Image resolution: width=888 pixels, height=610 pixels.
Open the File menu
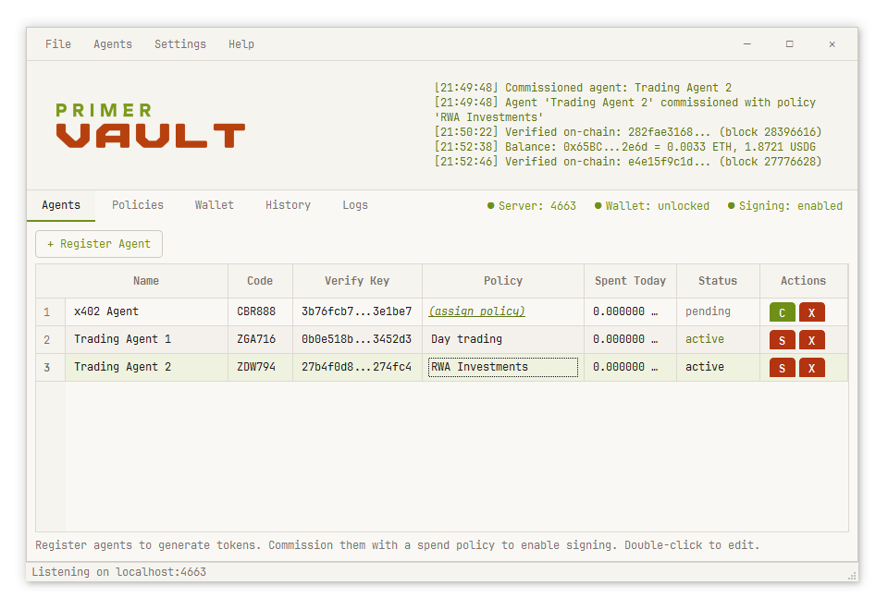coord(58,44)
